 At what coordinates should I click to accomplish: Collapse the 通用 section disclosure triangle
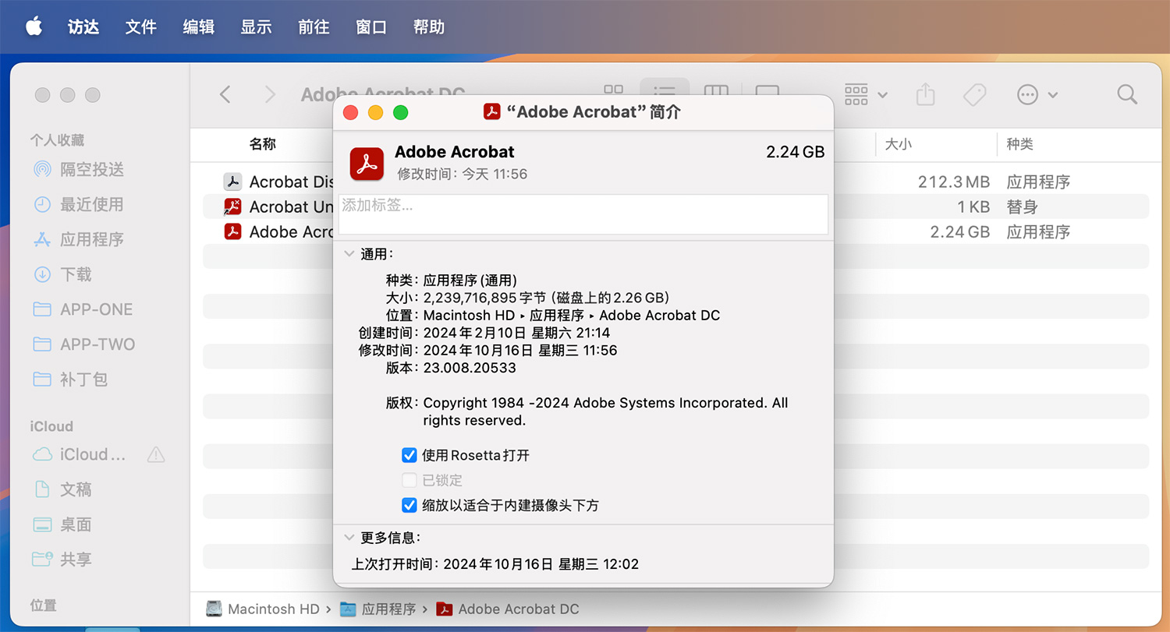click(x=349, y=252)
